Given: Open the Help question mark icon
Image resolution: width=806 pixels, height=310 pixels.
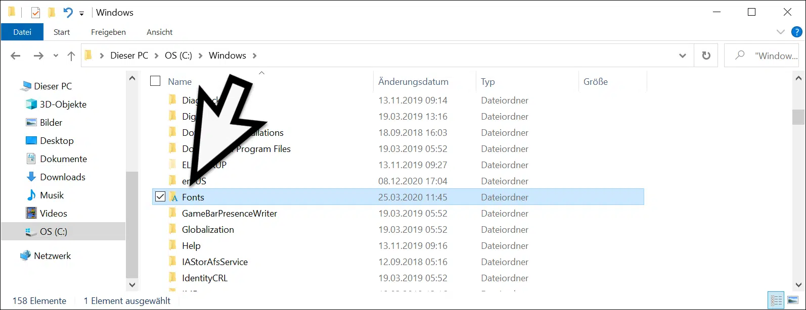Looking at the screenshot, I should pos(796,32).
